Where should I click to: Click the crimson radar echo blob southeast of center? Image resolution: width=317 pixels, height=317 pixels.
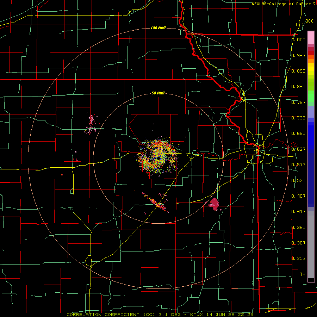tap(214, 204)
